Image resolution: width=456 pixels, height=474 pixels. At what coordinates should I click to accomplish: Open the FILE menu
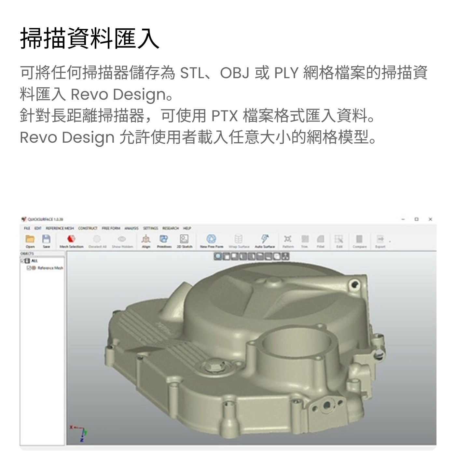[x=27, y=228]
